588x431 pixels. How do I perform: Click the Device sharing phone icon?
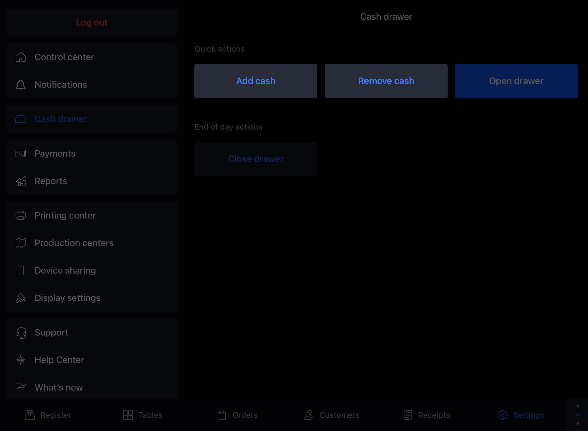pos(21,270)
